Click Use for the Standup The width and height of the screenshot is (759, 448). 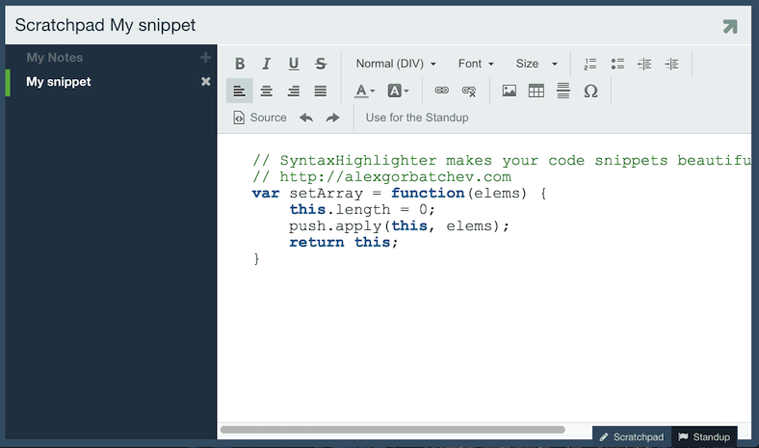[x=417, y=118]
